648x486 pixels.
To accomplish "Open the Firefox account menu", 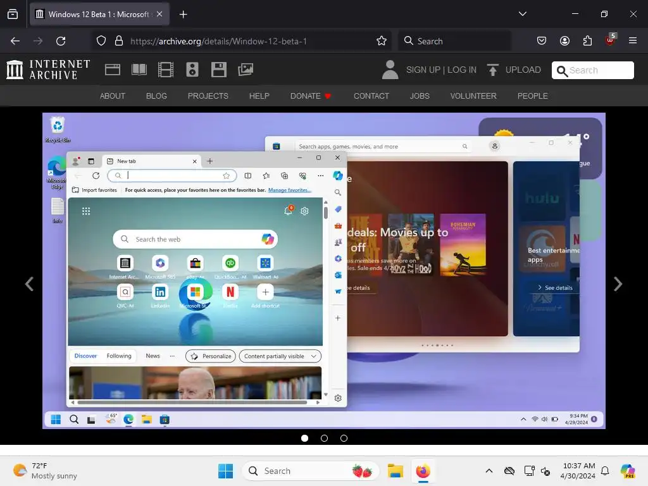I will click(564, 41).
